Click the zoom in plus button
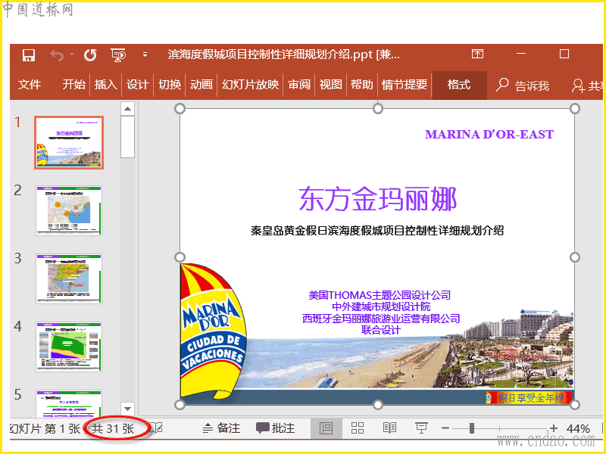The height and width of the screenshot is (454, 606). click(554, 428)
